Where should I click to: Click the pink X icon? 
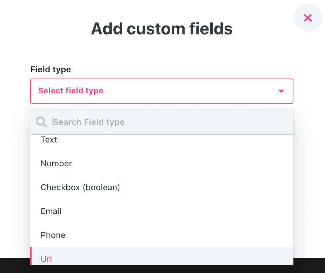click(308, 18)
